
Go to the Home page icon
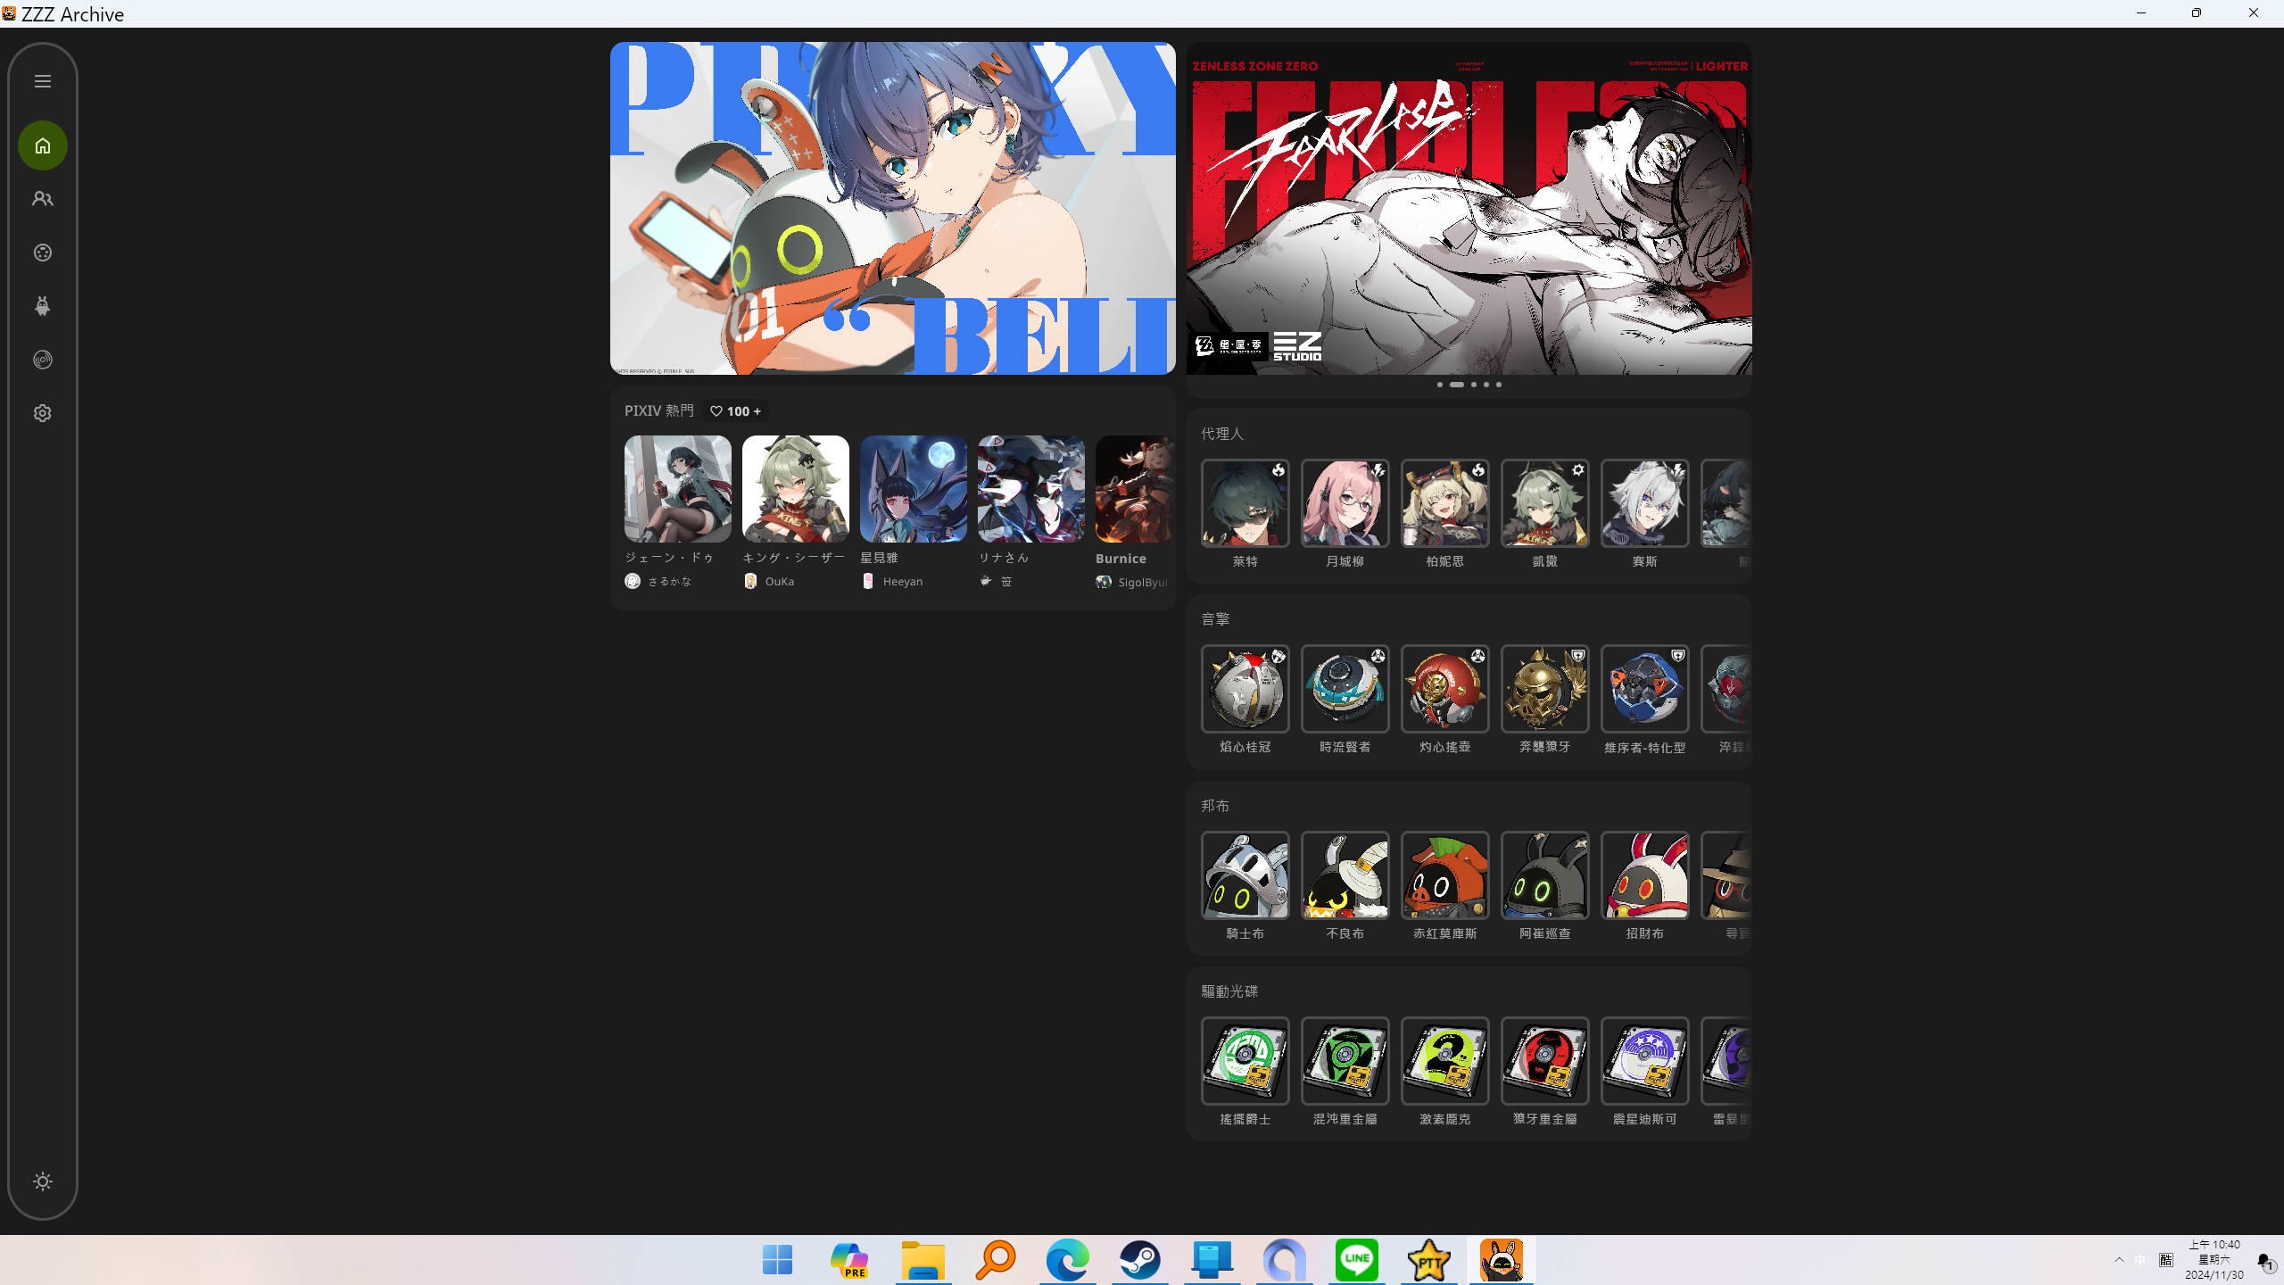point(43,145)
